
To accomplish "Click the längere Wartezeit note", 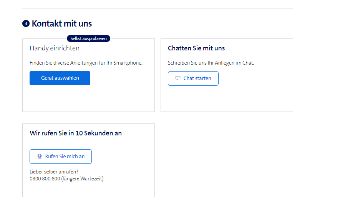I will point(82,179).
